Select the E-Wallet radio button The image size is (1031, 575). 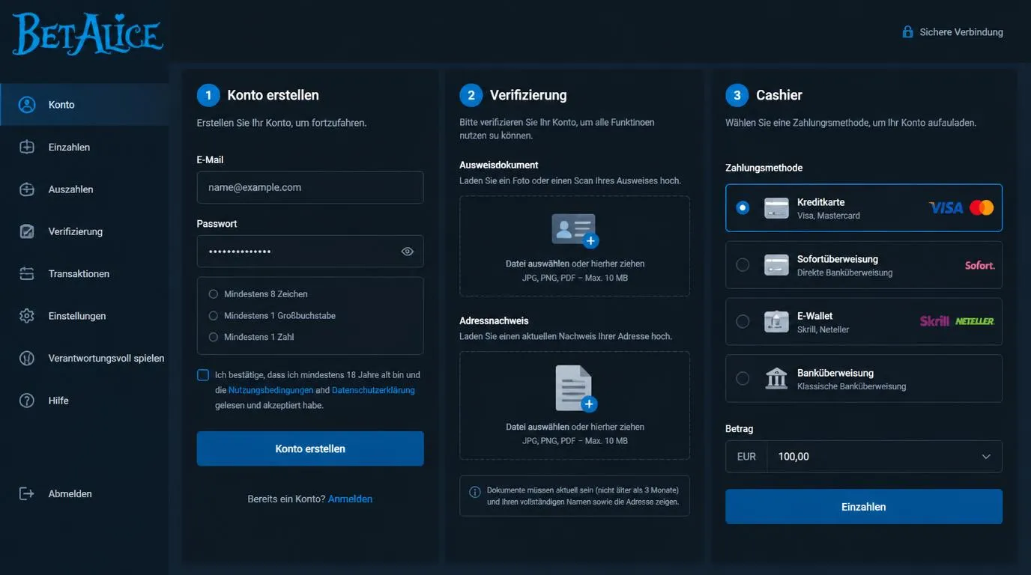(743, 322)
